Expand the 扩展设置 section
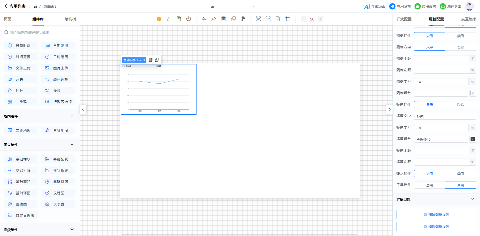480x236 pixels. tap(472, 199)
